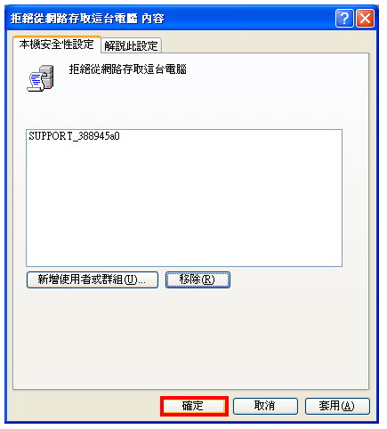This screenshot has height=429, width=387.
Task: Confirm changes with the 確定 button
Action: tap(194, 406)
